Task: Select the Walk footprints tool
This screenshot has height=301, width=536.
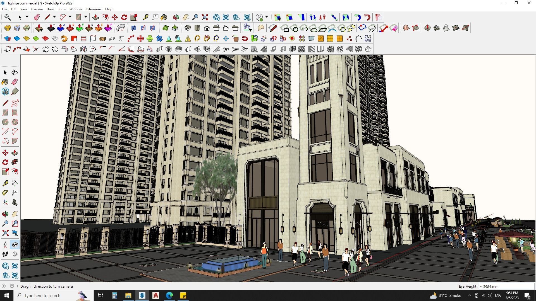Action: (x=5, y=254)
